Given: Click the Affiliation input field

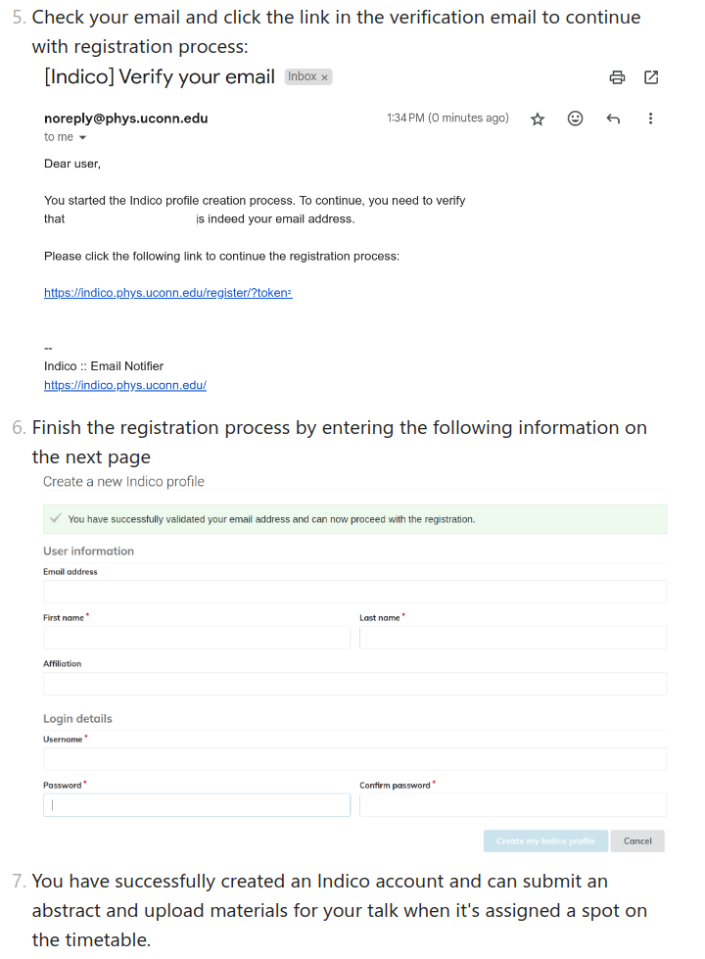Looking at the screenshot, I should tap(354, 683).
